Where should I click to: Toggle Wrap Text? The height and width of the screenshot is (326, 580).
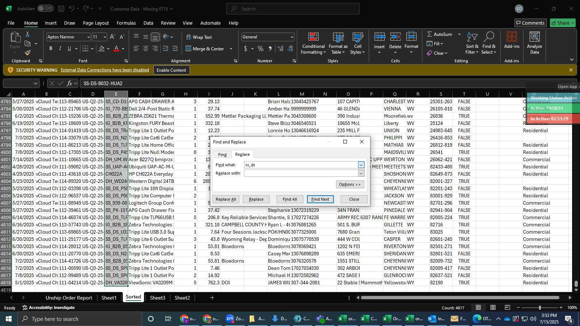coord(199,37)
